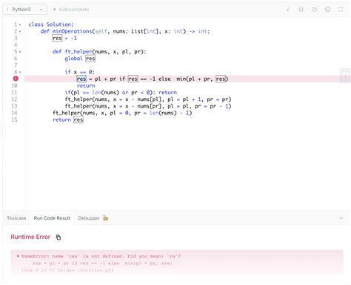Expand the NameError details triangle
Image resolution: width=351 pixels, height=285 pixels.
click(x=18, y=256)
